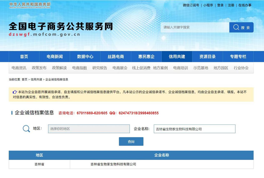Click the 搜索 search button
The width and height of the screenshot is (264, 178).
pyautogui.click(x=241, y=27)
